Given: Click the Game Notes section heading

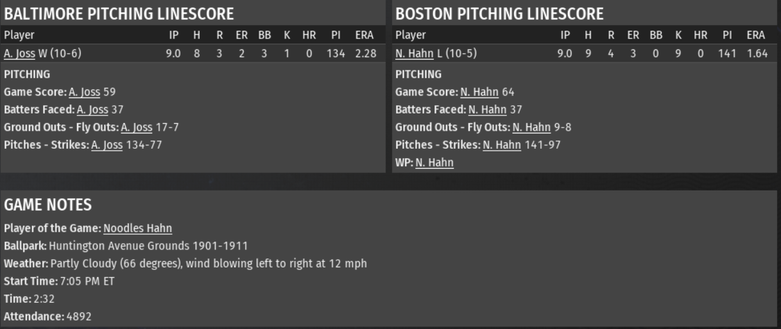Looking at the screenshot, I should point(48,205).
